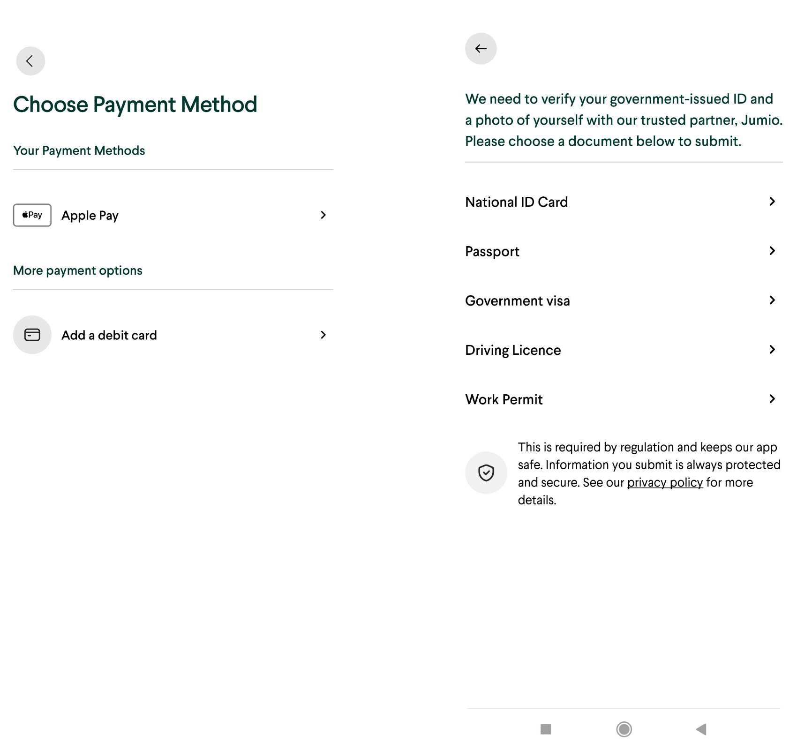The width and height of the screenshot is (797, 750).
Task: Click the chevron next to National ID Card
Action: [772, 202]
